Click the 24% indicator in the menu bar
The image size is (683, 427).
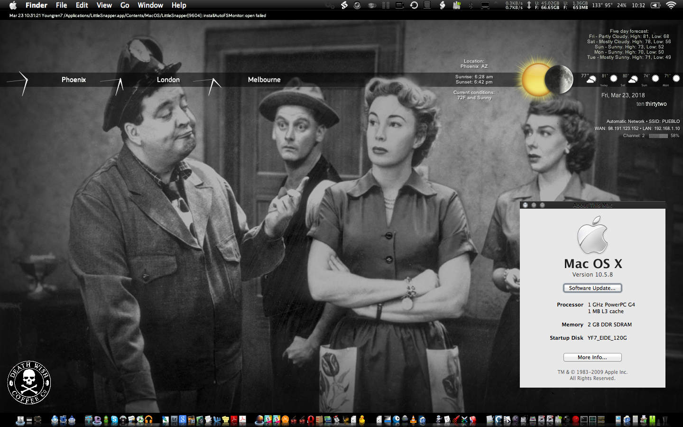pyautogui.click(x=622, y=5)
